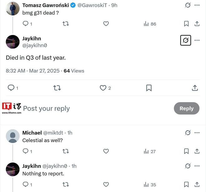Like Tomasz Gawroński's tweet

(106, 24)
